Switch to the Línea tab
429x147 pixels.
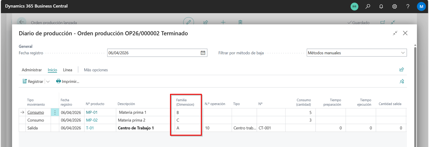[68, 70]
